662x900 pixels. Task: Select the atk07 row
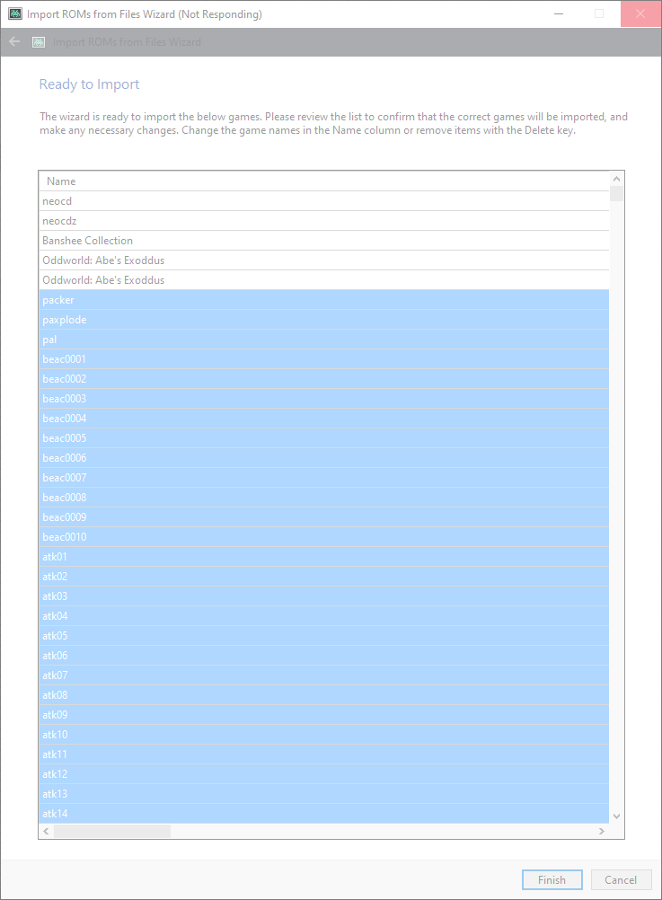coord(324,675)
